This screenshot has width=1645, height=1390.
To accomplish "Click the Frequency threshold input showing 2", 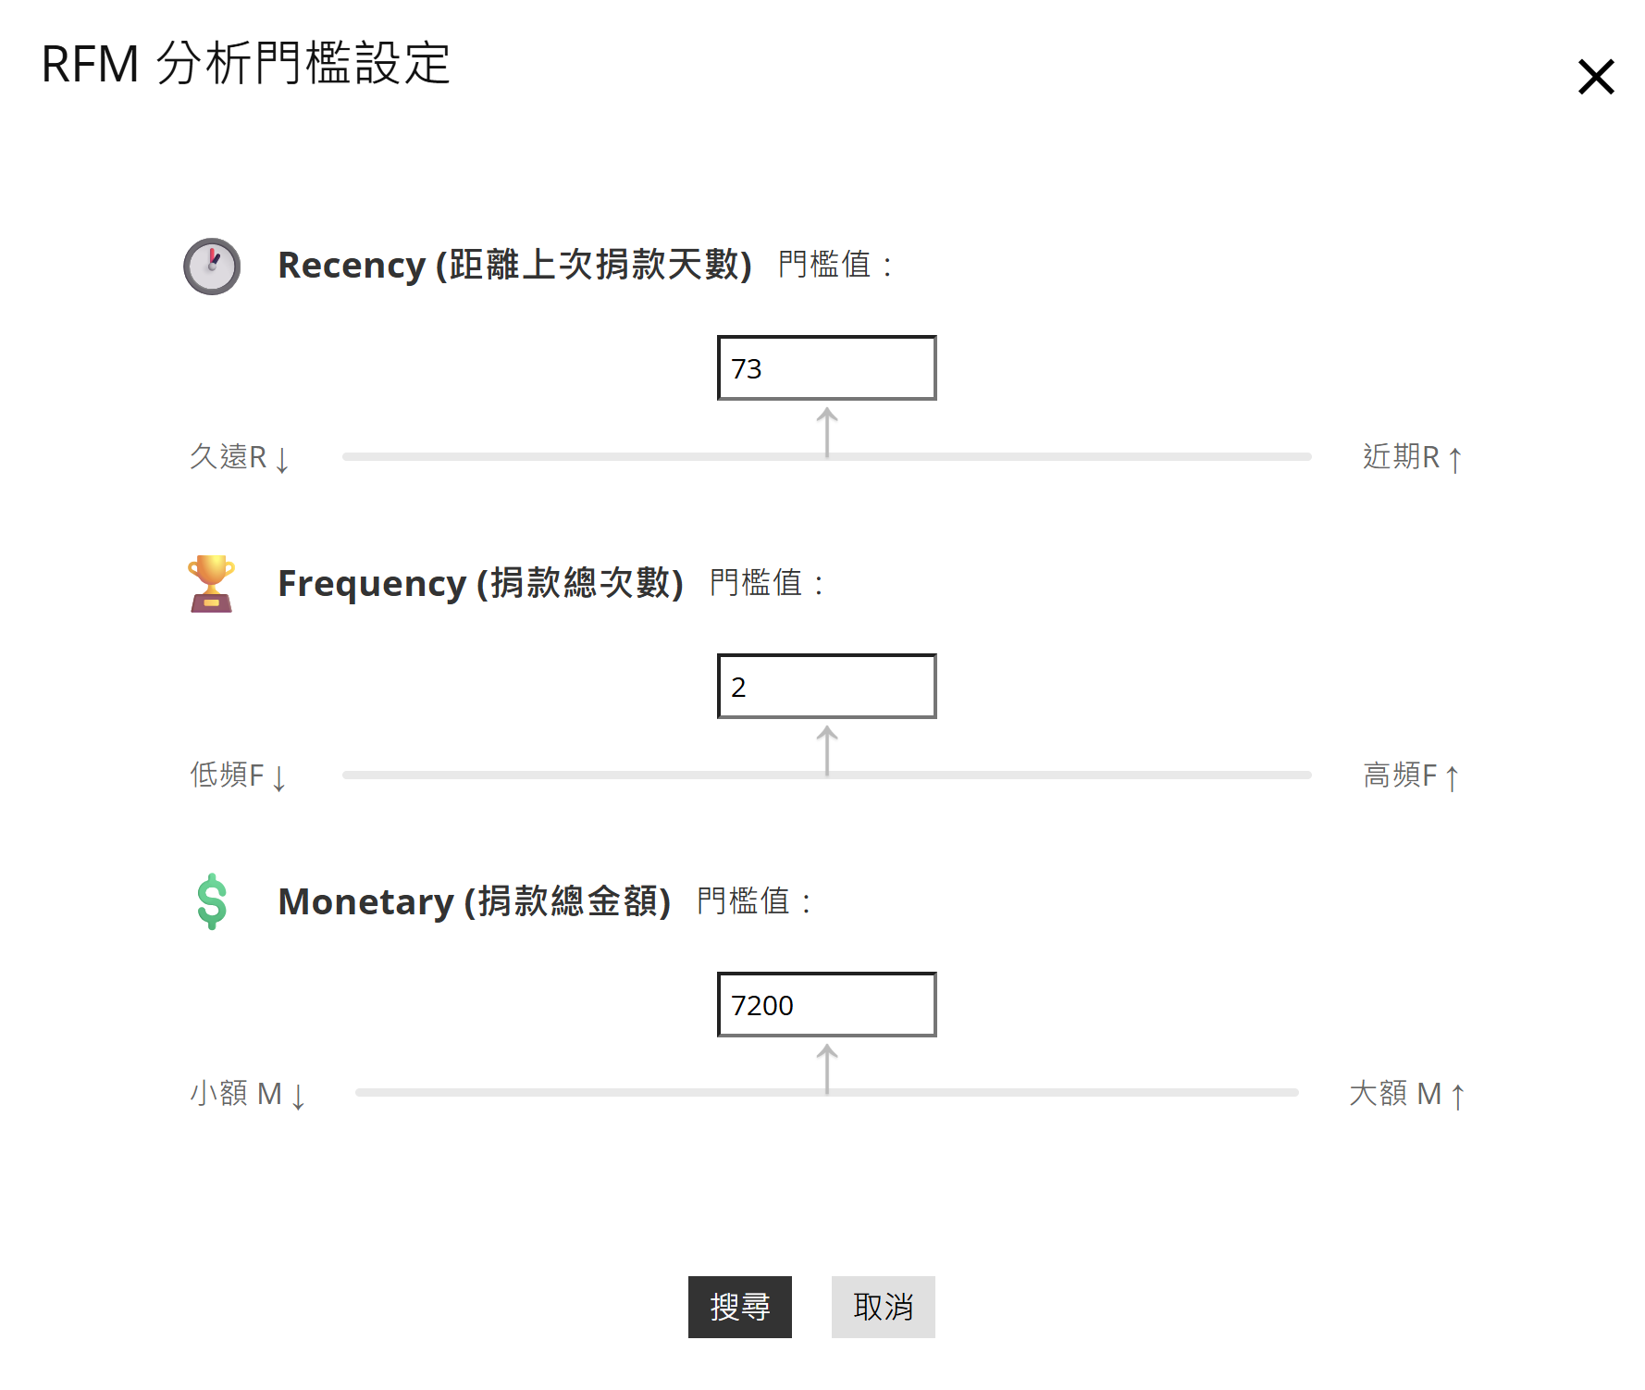I will 827,686.
